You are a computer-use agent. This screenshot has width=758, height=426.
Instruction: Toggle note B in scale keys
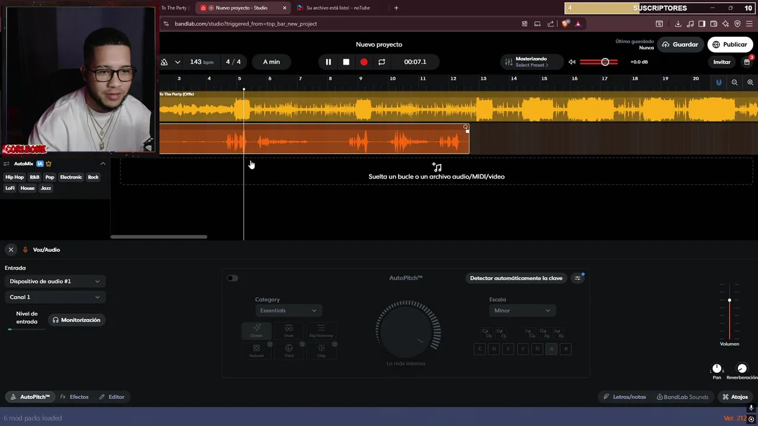pos(566,349)
